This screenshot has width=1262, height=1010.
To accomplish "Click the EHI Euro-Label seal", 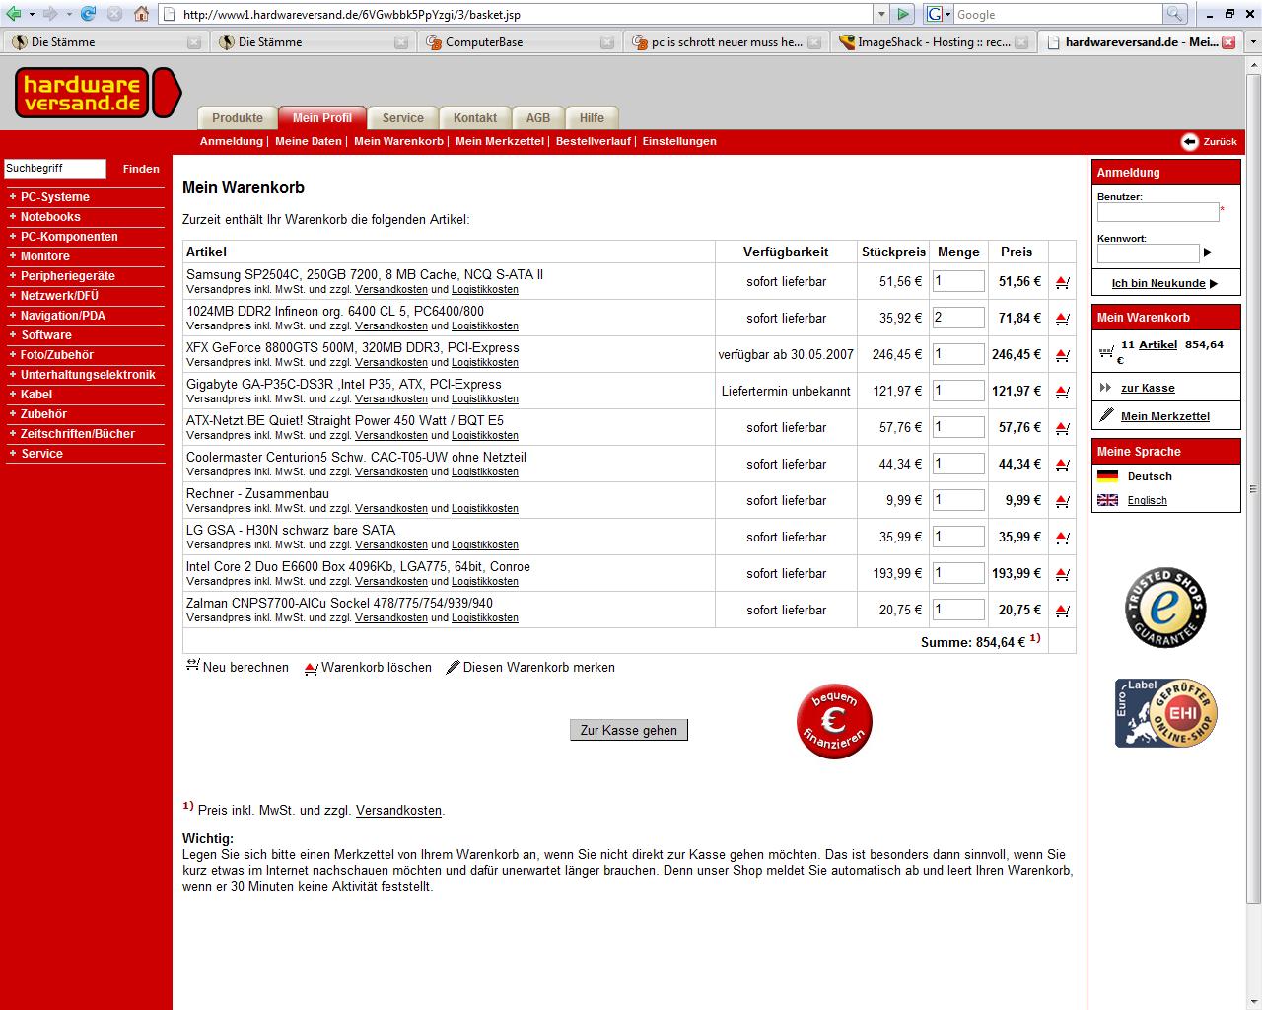I will 1165,712.
